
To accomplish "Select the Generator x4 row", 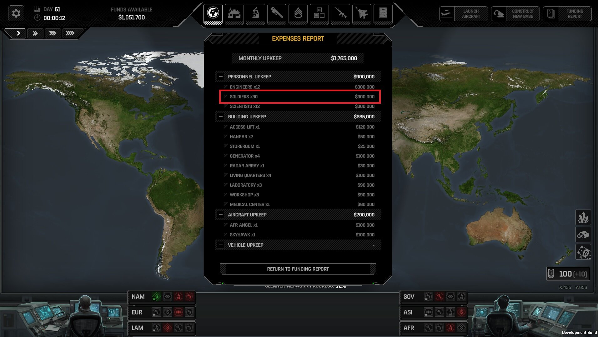I will pos(299,156).
